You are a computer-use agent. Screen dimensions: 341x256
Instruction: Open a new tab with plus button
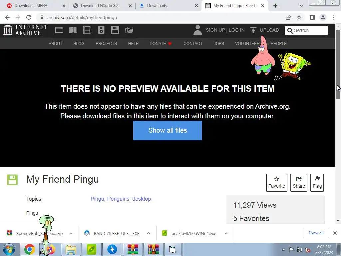click(275, 6)
